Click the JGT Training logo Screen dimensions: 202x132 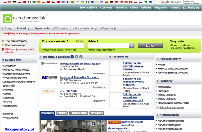pyautogui.click(x=49, y=92)
